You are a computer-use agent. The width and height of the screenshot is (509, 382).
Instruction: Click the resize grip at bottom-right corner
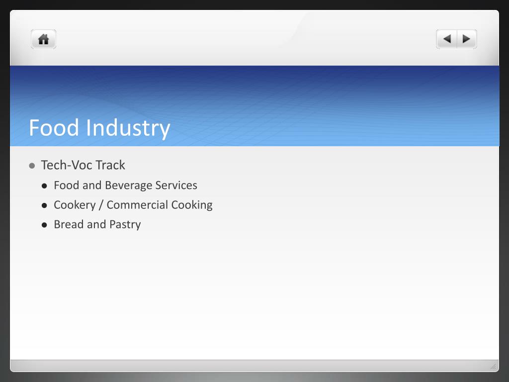[493, 367]
